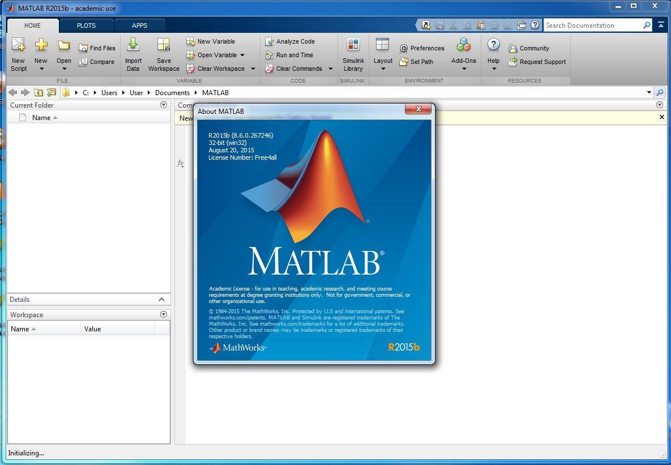
Task: Click the Add-Ons cubes icon
Action: pos(463,45)
